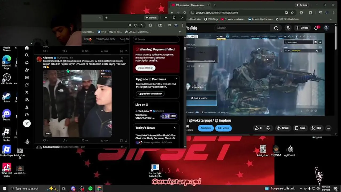Open Extensions puzzle icon in YouTube window
341x192 pixels.
tap(301, 13)
